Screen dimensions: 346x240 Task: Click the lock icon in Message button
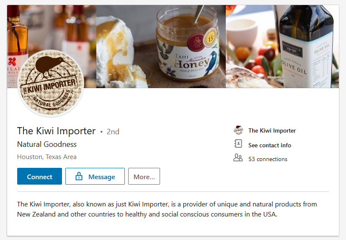[79, 177]
